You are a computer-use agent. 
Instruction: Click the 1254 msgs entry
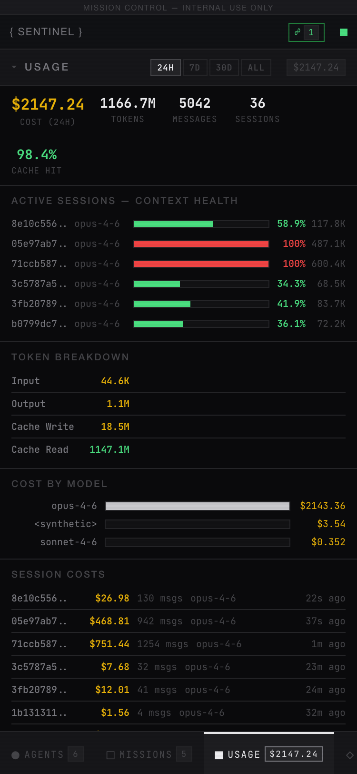point(163,644)
